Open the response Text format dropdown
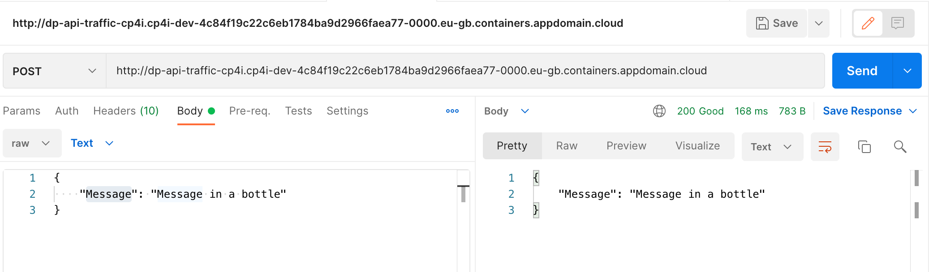 [x=772, y=147]
